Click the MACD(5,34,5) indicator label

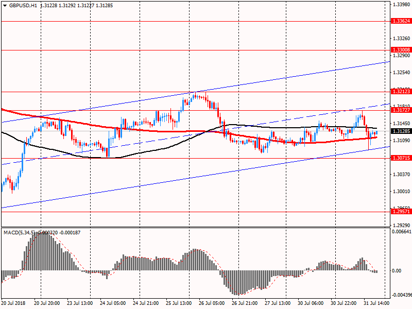coord(20,233)
